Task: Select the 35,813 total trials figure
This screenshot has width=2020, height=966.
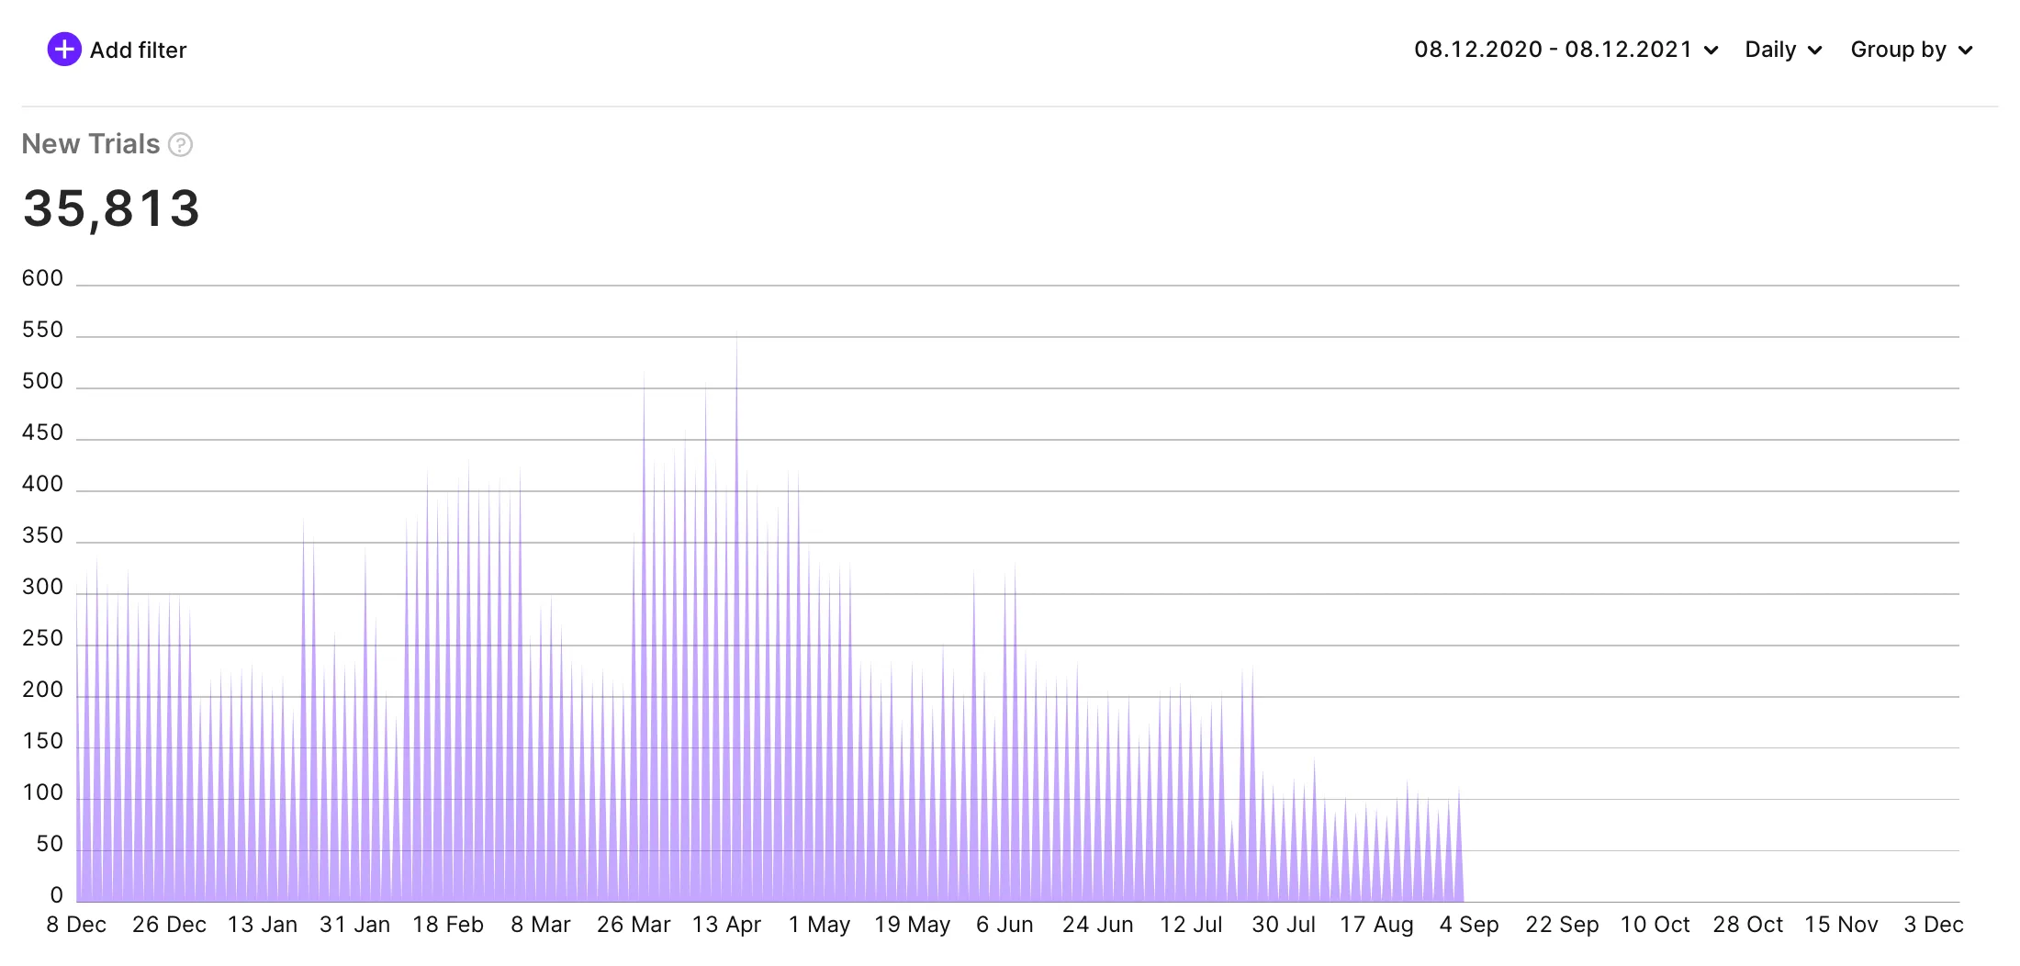Action: point(111,208)
